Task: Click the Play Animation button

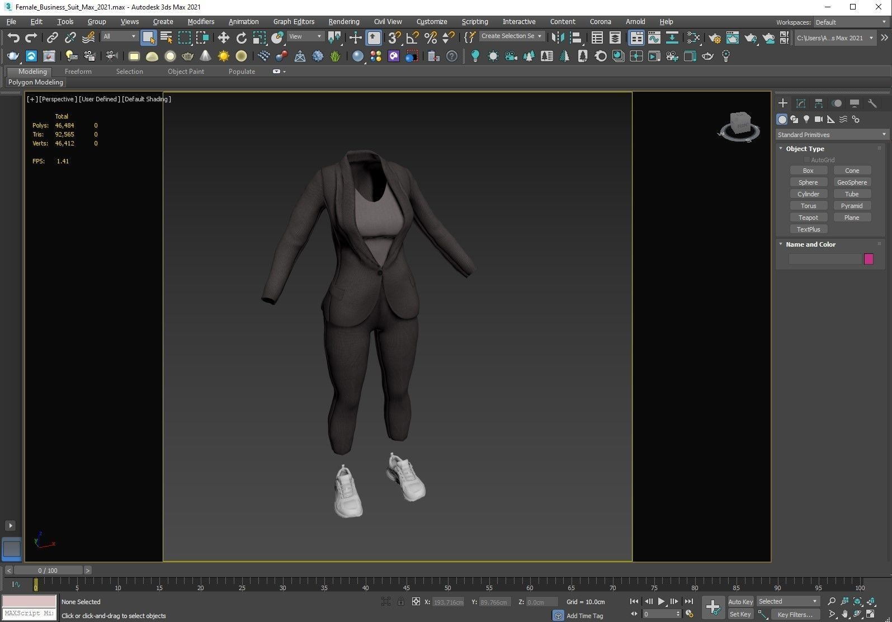Action: (x=661, y=601)
